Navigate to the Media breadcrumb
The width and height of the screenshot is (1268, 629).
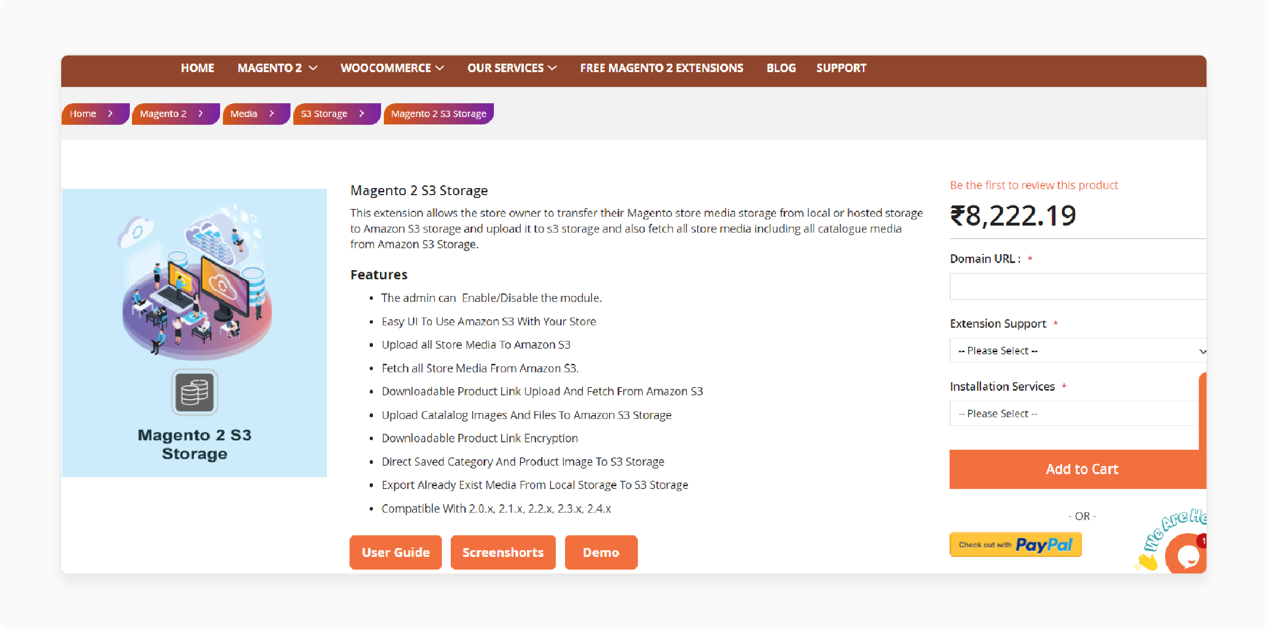point(244,113)
